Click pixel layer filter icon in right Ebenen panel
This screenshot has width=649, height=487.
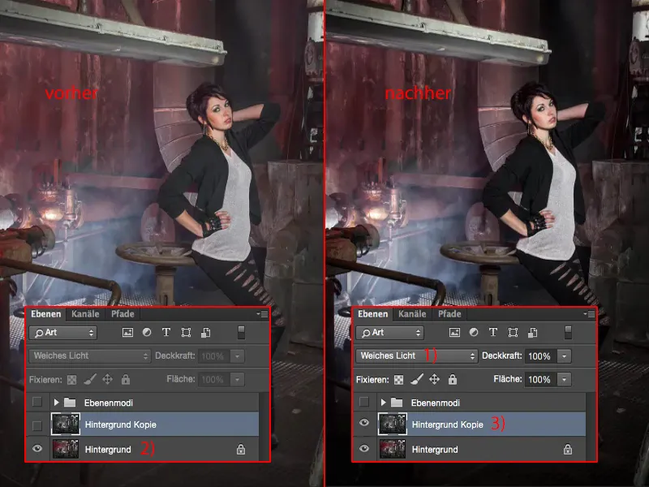tap(454, 333)
